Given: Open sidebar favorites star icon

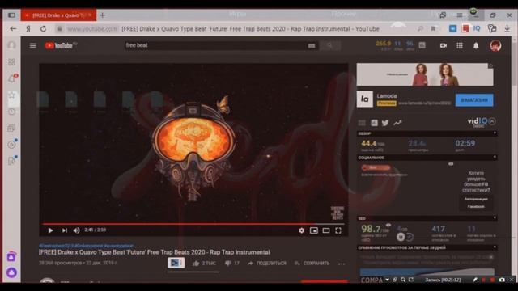Looking at the screenshot, I should [12, 95].
